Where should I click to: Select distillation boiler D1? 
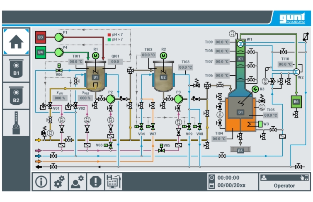click(x=240, y=112)
